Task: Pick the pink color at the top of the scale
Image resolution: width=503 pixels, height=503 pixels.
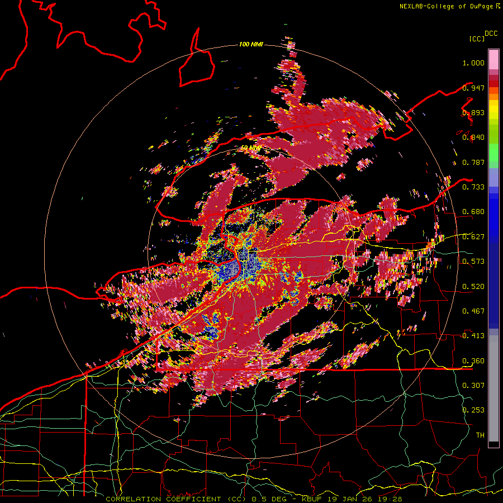Action: pos(493,59)
